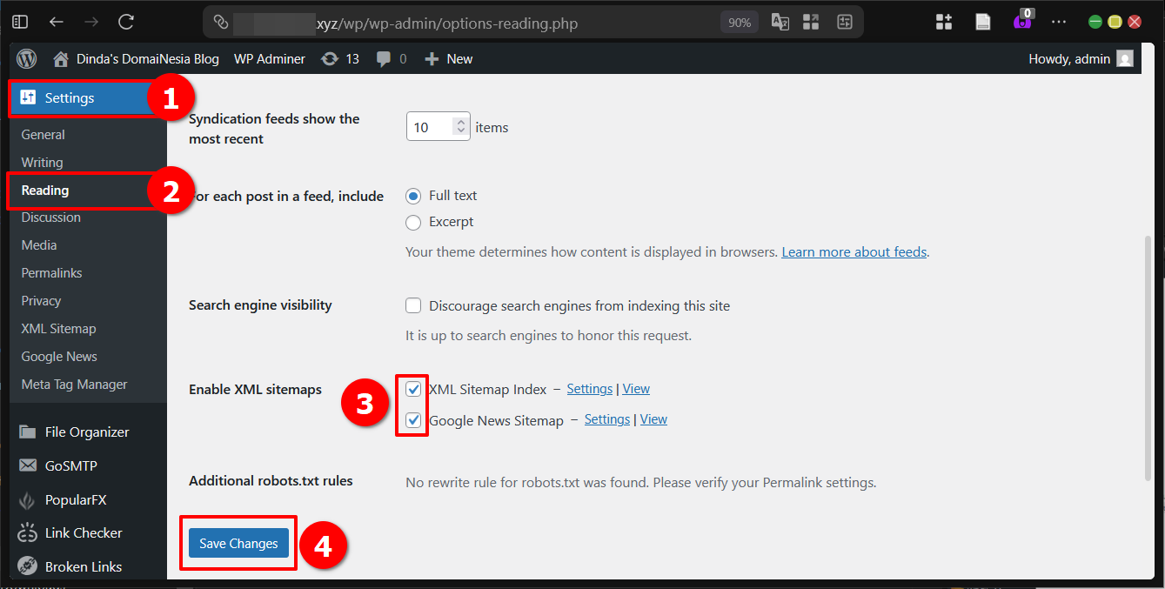Select the Excerpt radio button
The width and height of the screenshot is (1165, 589).
pos(413,223)
